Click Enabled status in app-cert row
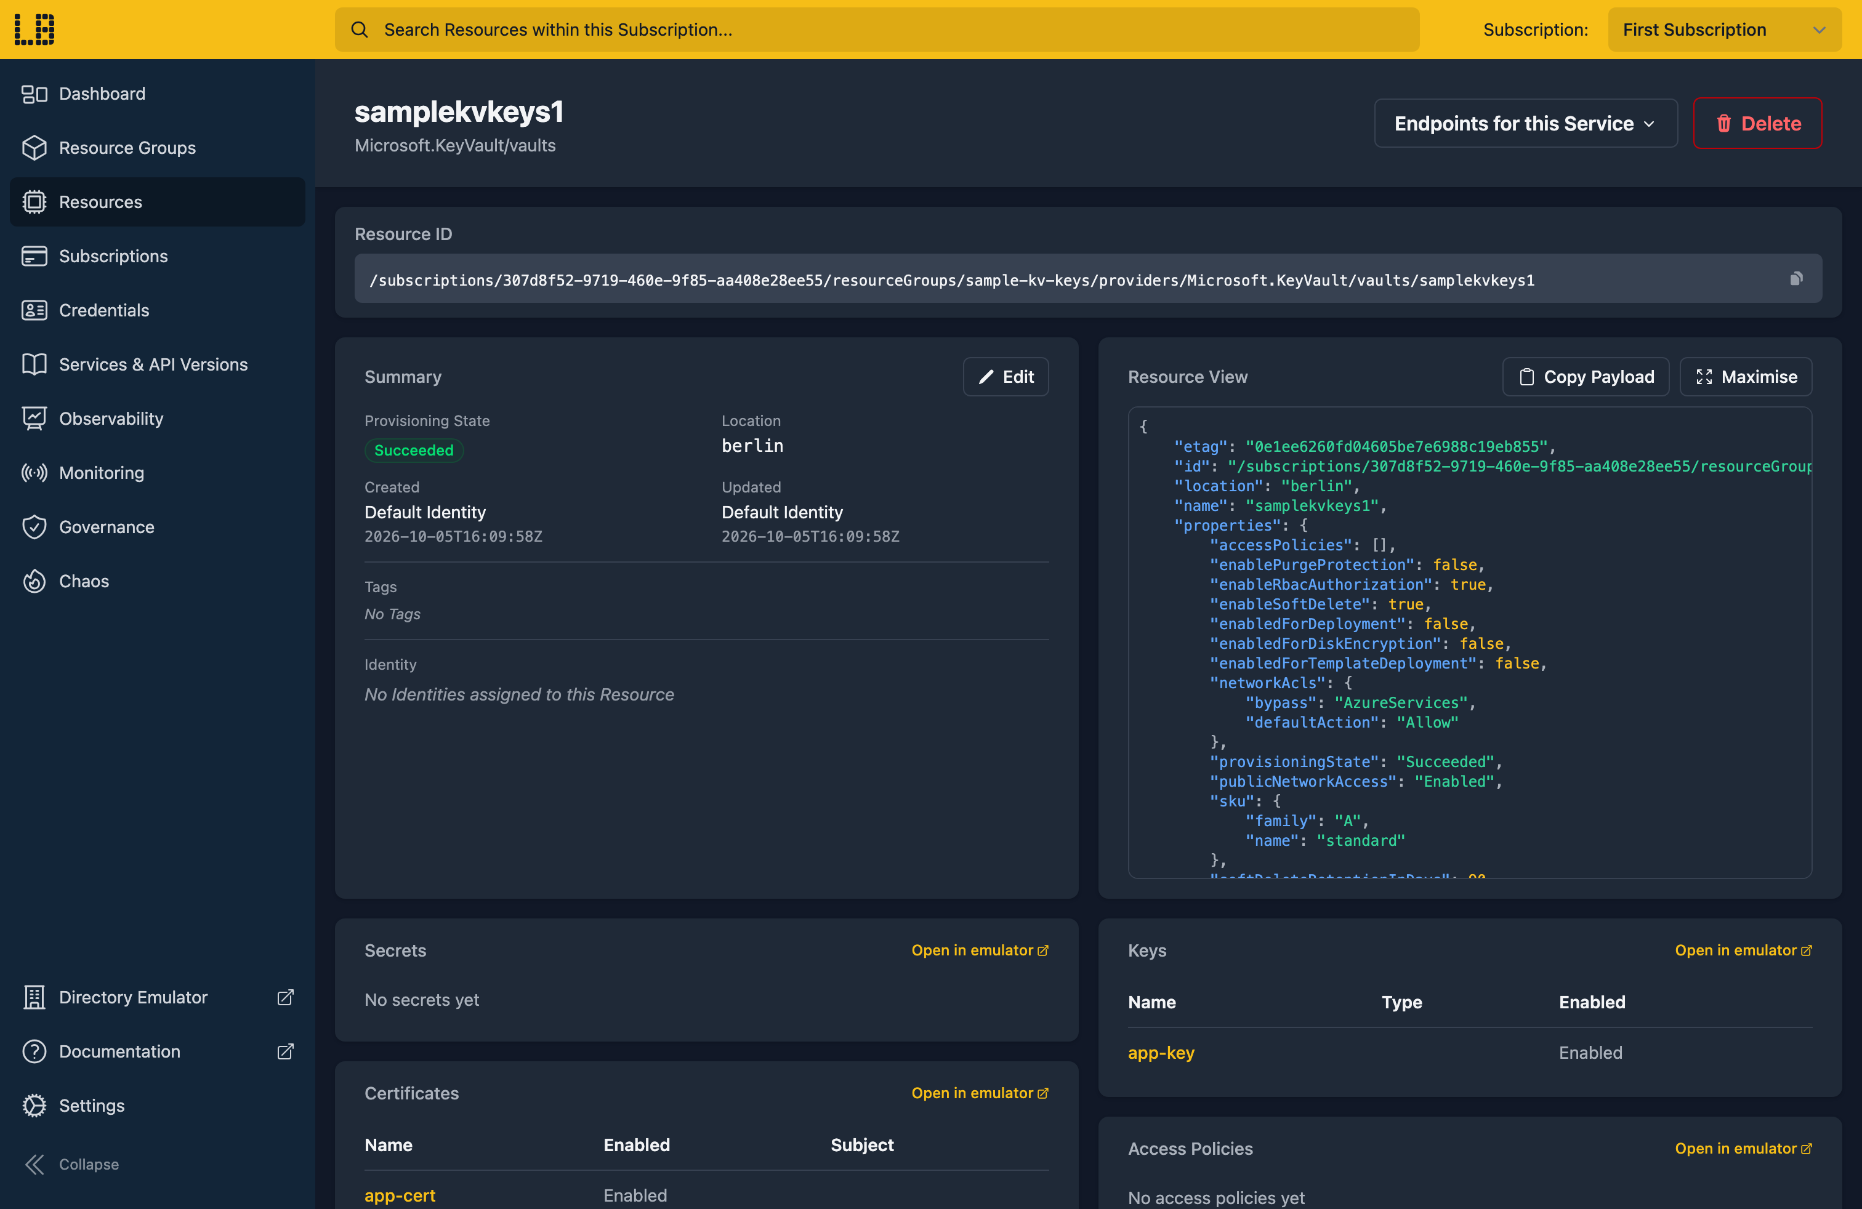Image resolution: width=1862 pixels, height=1209 pixels. (635, 1195)
